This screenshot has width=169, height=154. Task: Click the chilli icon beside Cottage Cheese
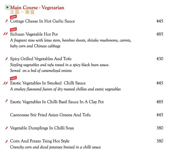point(6,21)
